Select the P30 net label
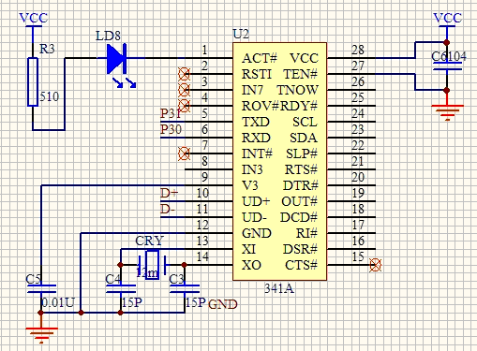The height and width of the screenshot is (351, 477). pyautogui.click(x=171, y=129)
